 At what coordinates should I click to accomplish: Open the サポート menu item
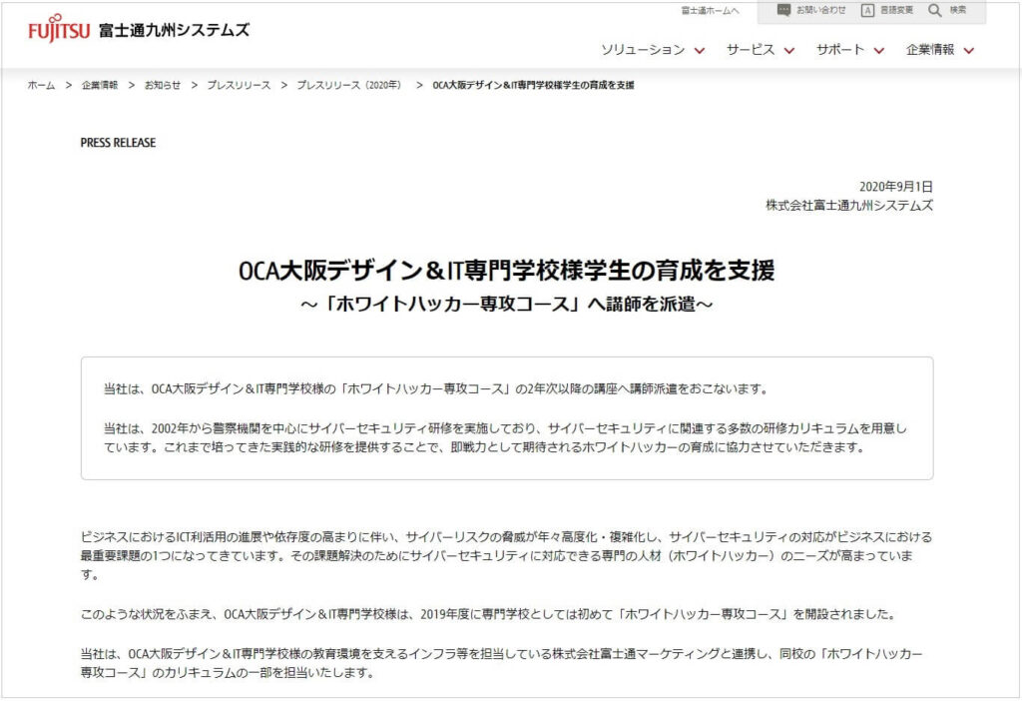point(840,50)
